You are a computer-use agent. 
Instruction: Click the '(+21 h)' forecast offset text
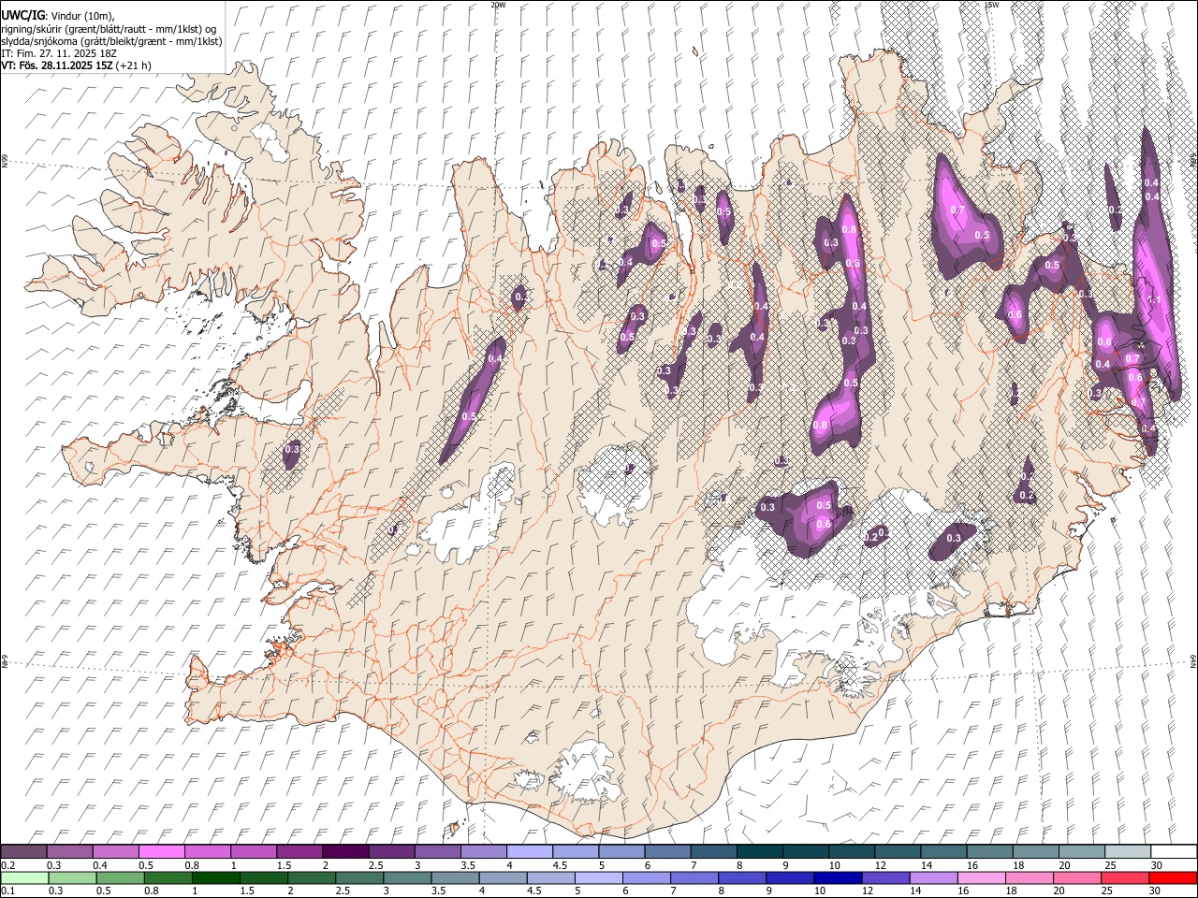[x=134, y=65]
